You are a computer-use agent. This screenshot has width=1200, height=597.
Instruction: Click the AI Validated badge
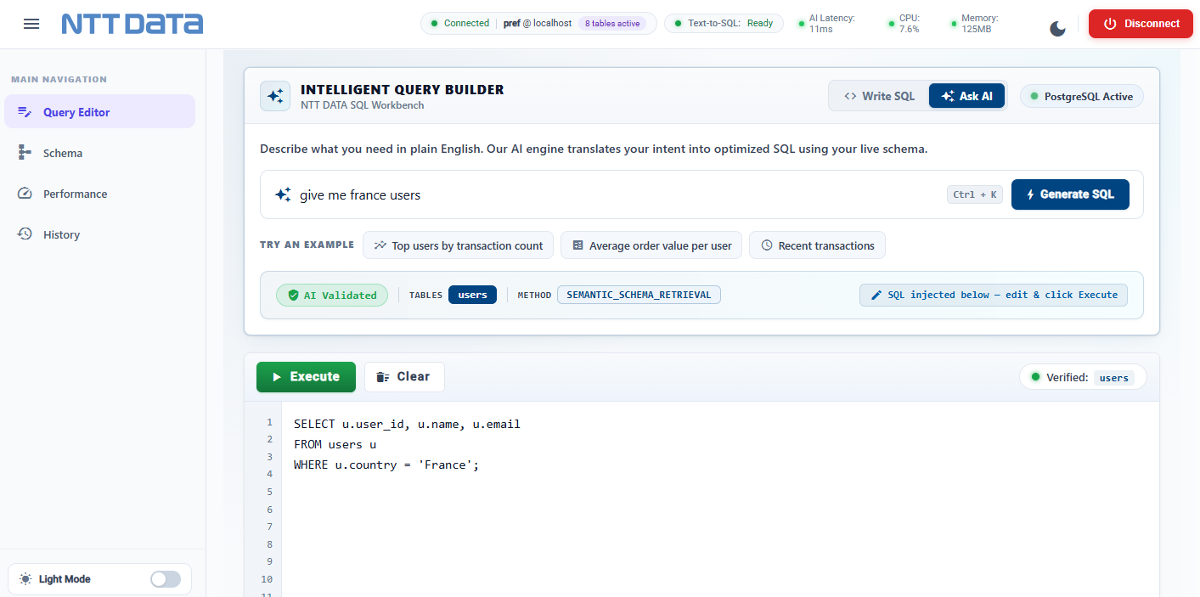tap(332, 295)
